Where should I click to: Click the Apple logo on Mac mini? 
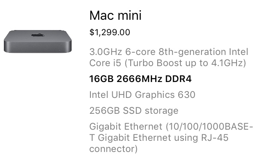[x=38, y=35]
